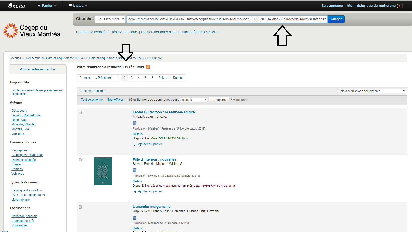Open the Fille d'intérieur book cover thumbnail

(103, 171)
